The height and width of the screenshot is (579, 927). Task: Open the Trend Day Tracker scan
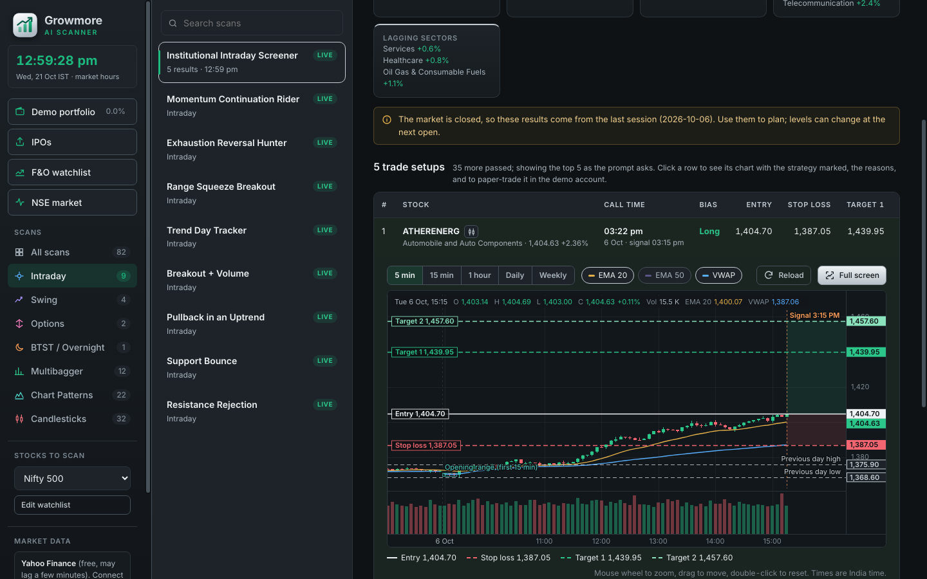[252, 237]
